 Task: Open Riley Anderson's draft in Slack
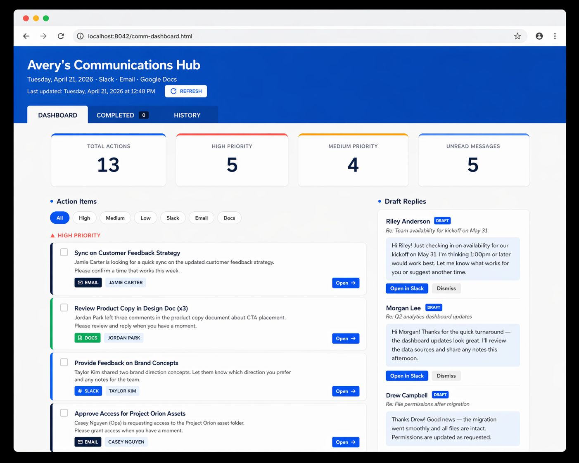pos(407,288)
